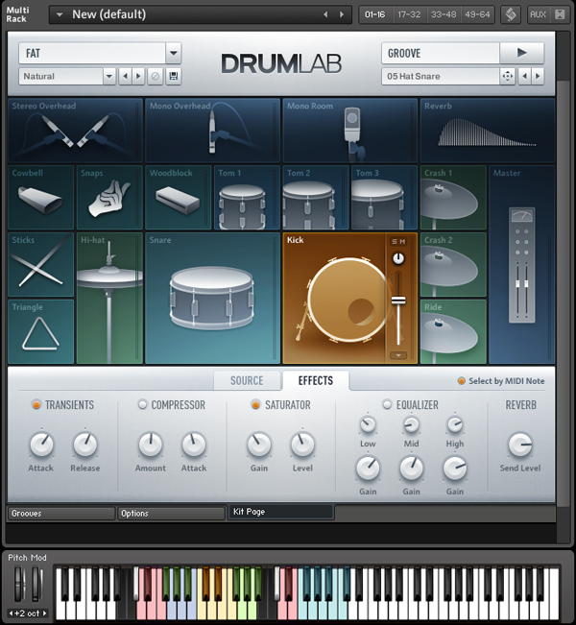Solo the Kick channel
This screenshot has height=625, width=576.
click(x=395, y=242)
